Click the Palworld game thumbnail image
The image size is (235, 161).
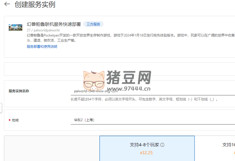16,27
